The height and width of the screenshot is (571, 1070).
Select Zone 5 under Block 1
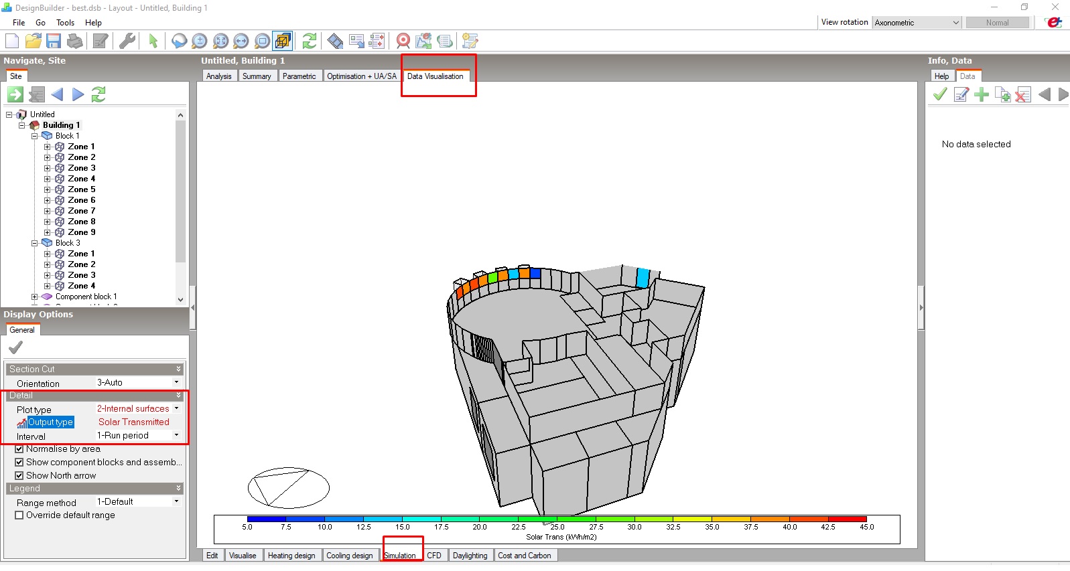point(82,189)
